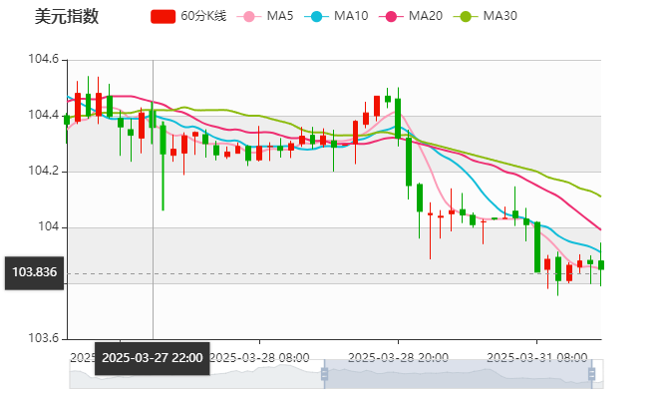Click the pink MA5 legend marker
The height and width of the screenshot is (399, 668).
click(248, 16)
